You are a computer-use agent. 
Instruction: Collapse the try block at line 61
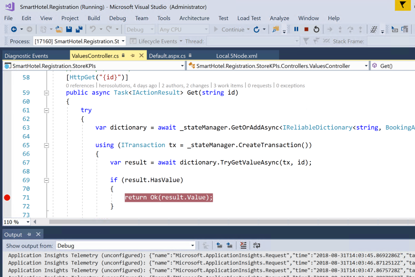click(46, 110)
